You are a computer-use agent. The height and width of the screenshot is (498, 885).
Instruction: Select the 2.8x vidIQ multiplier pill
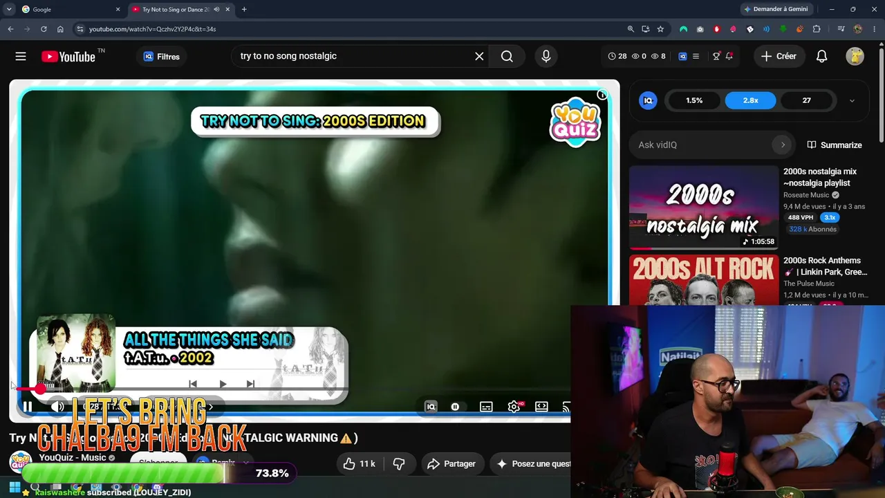coord(750,100)
